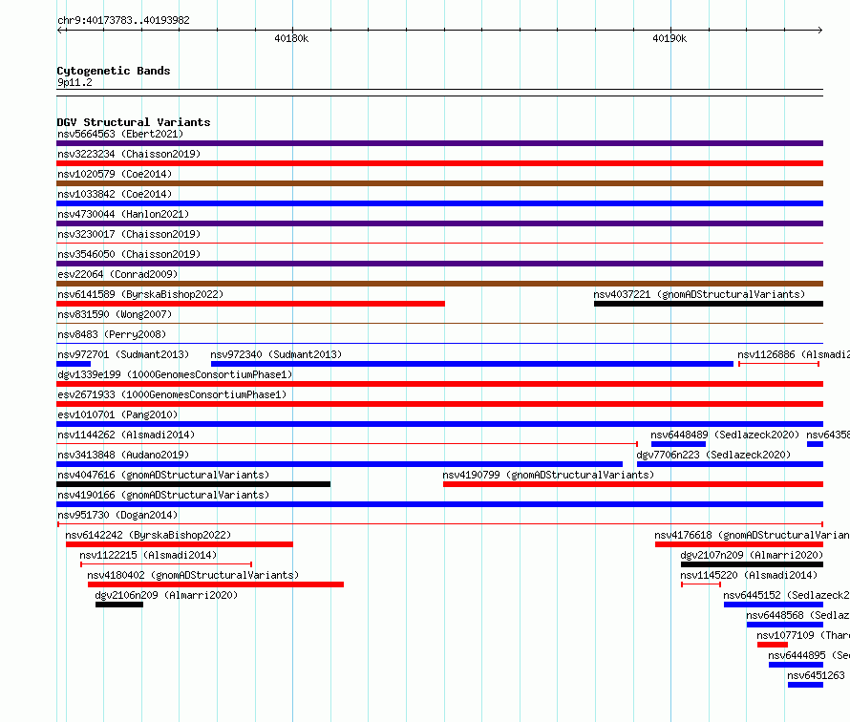Click nsv8483 (Perry2008) label
This screenshot has height=722, width=850.
(x=112, y=334)
